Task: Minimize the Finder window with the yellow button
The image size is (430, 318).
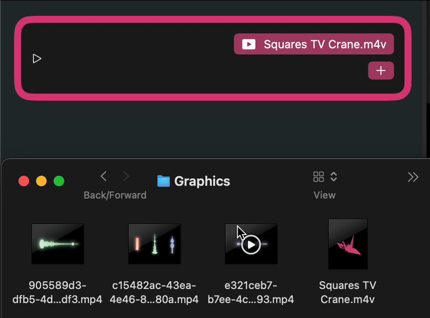Action: coord(41,181)
